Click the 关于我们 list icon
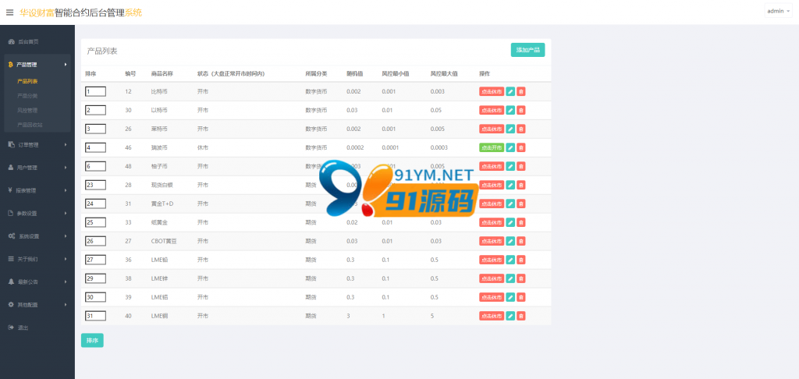 pos(11,259)
